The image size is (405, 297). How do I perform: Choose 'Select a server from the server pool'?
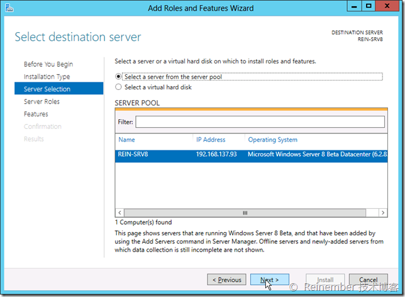118,77
